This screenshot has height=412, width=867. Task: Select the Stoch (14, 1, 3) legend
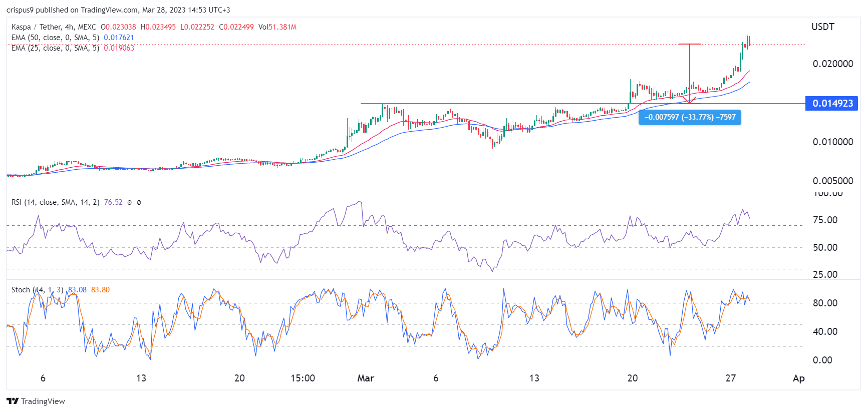coord(37,290)
